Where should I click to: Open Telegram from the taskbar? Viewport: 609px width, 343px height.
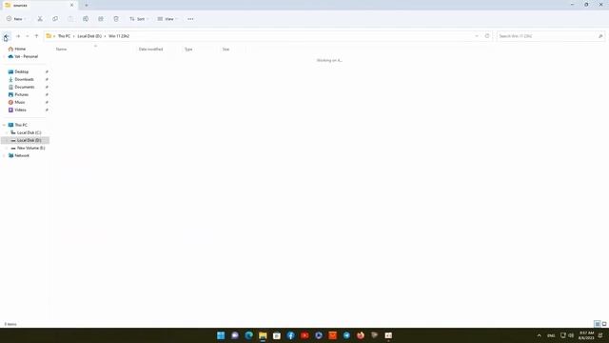(346, 335)
